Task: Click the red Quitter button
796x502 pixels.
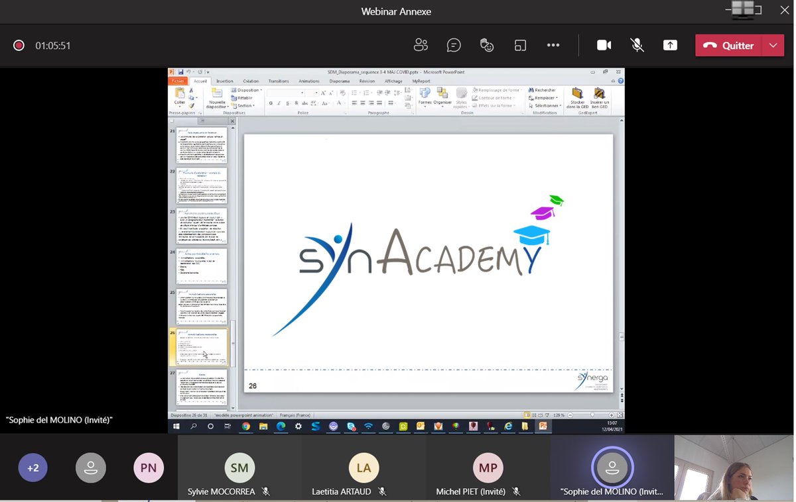Action: (728, 45)
